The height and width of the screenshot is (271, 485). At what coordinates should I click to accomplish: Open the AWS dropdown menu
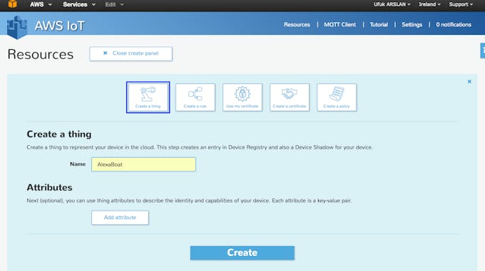[41, 5]
